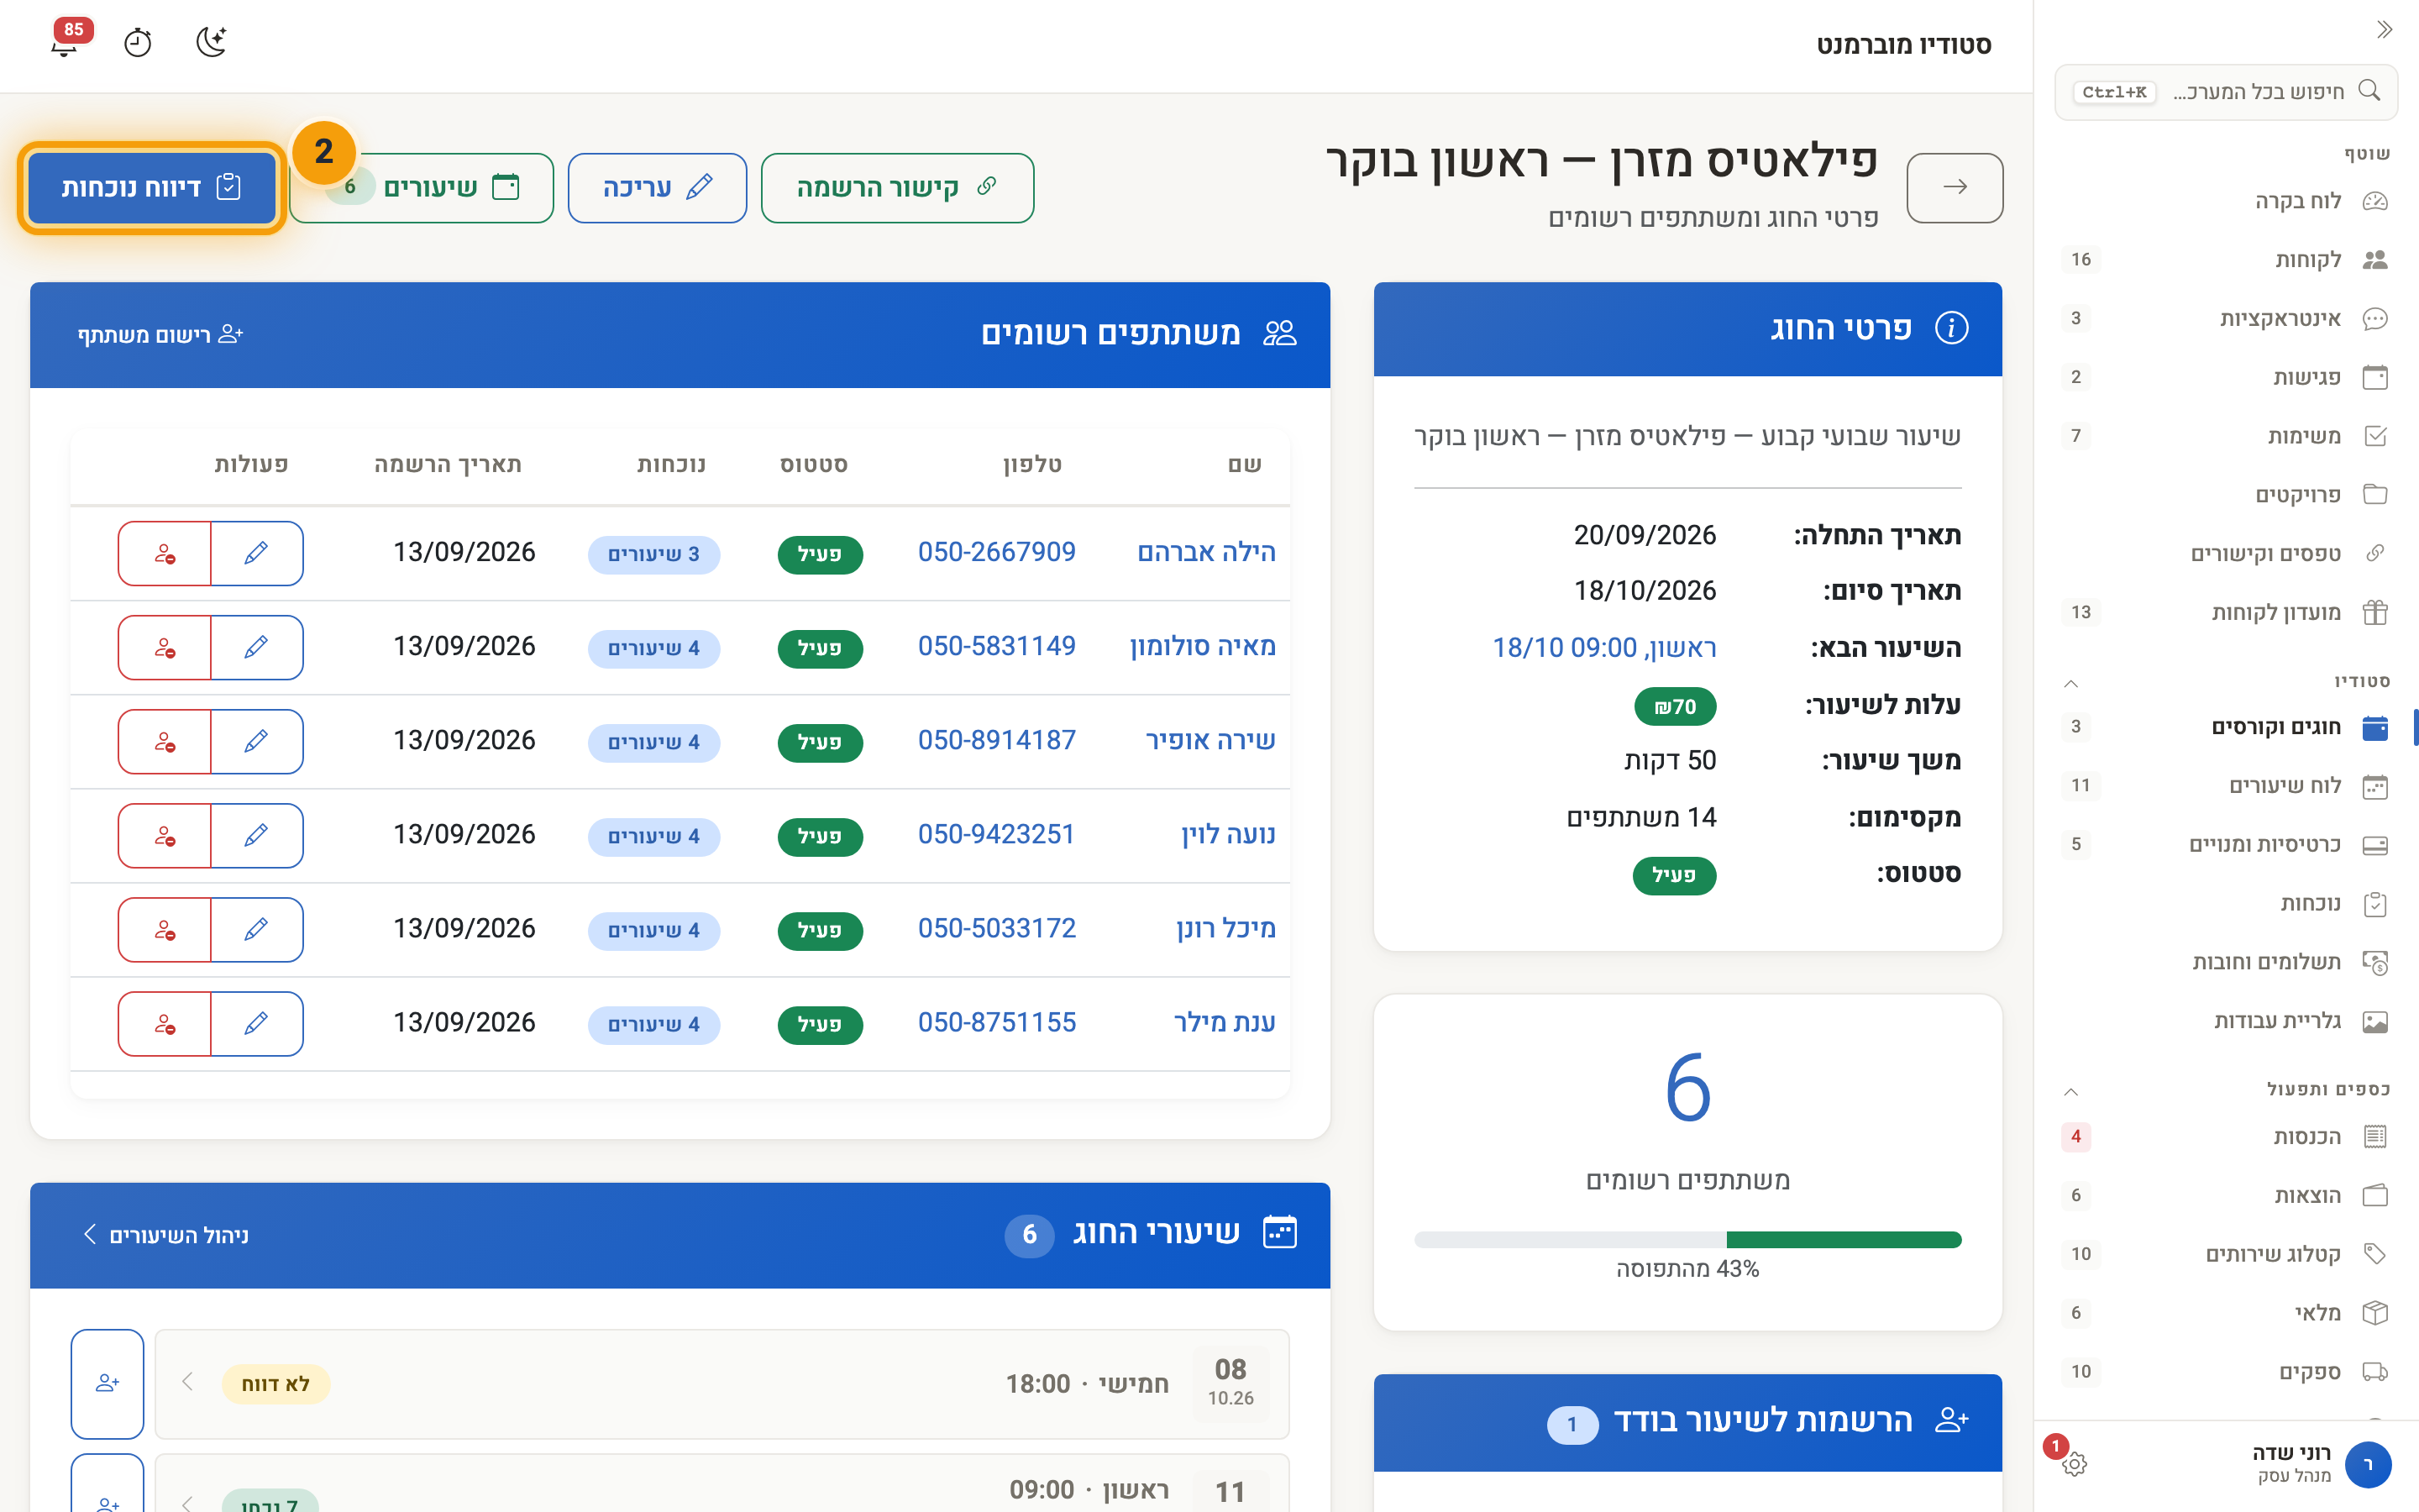Open תשלומים וחובות in sidebar
This screenshot has width=2419, height=1512.
coord(2226,962)
